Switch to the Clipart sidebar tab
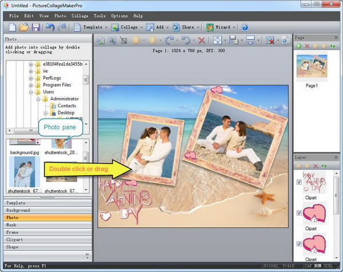Image resolution: width=343 pixels, height=272 pixels. (x=47, y=239)
